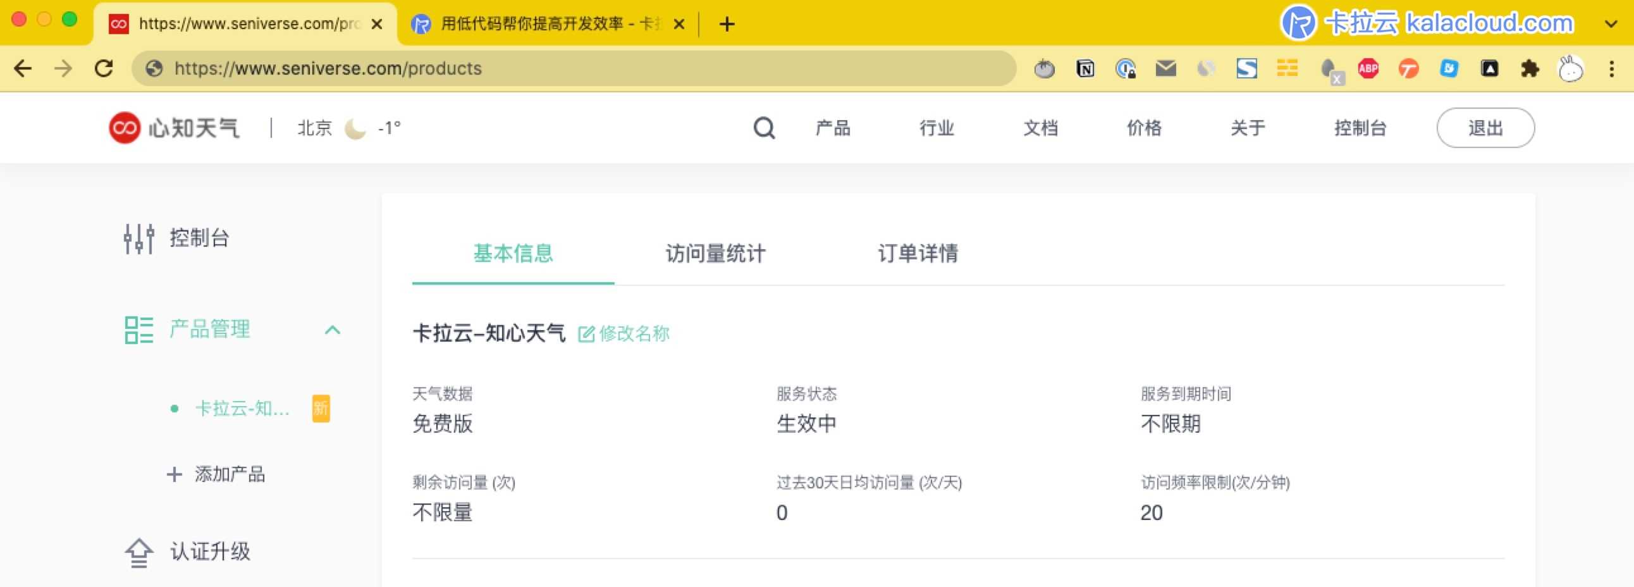
Task: Click the plus icon beside 添加产品
Action: 175,474
